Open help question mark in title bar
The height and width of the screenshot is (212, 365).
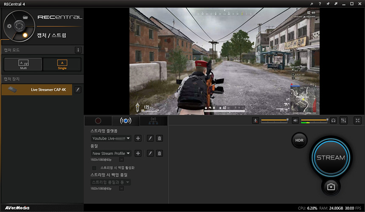click(320, 4)
